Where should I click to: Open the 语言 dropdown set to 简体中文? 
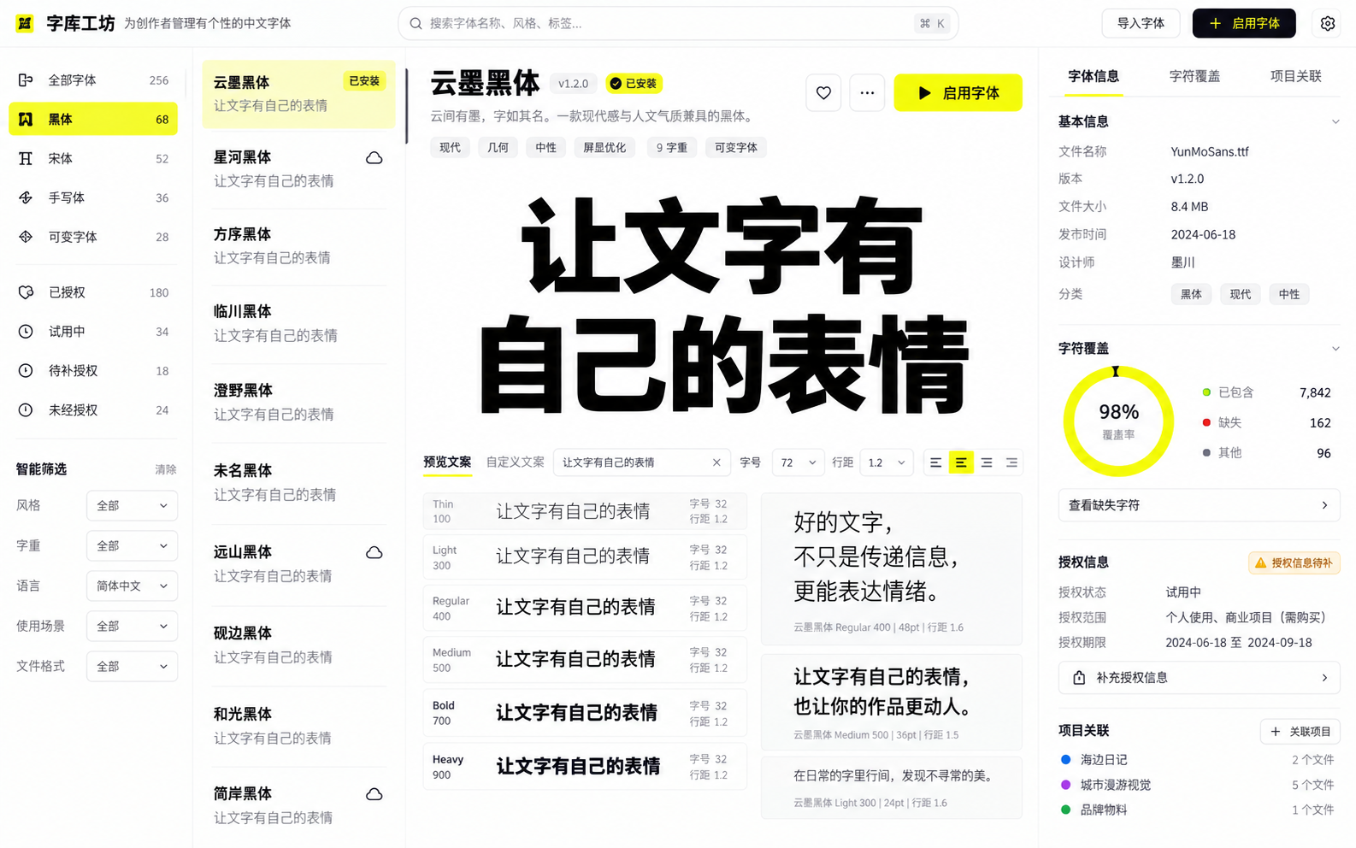point(132,586)
